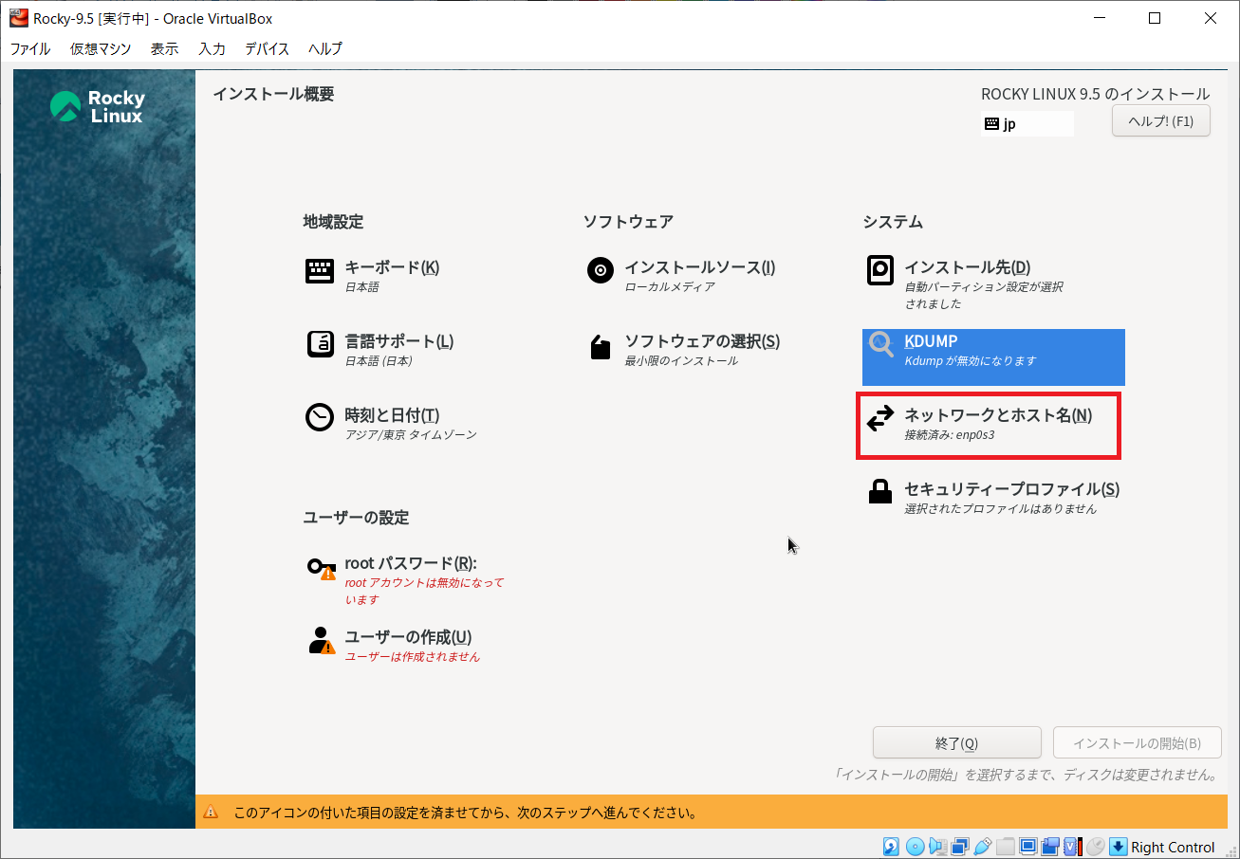1240x859 pixels.
Task: Click the USB devices status icon
Action: tap(982, 847)
